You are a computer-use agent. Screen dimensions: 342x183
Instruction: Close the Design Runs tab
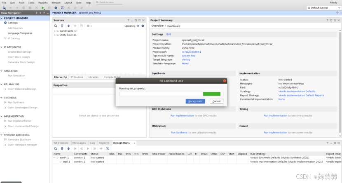(135, 143)
